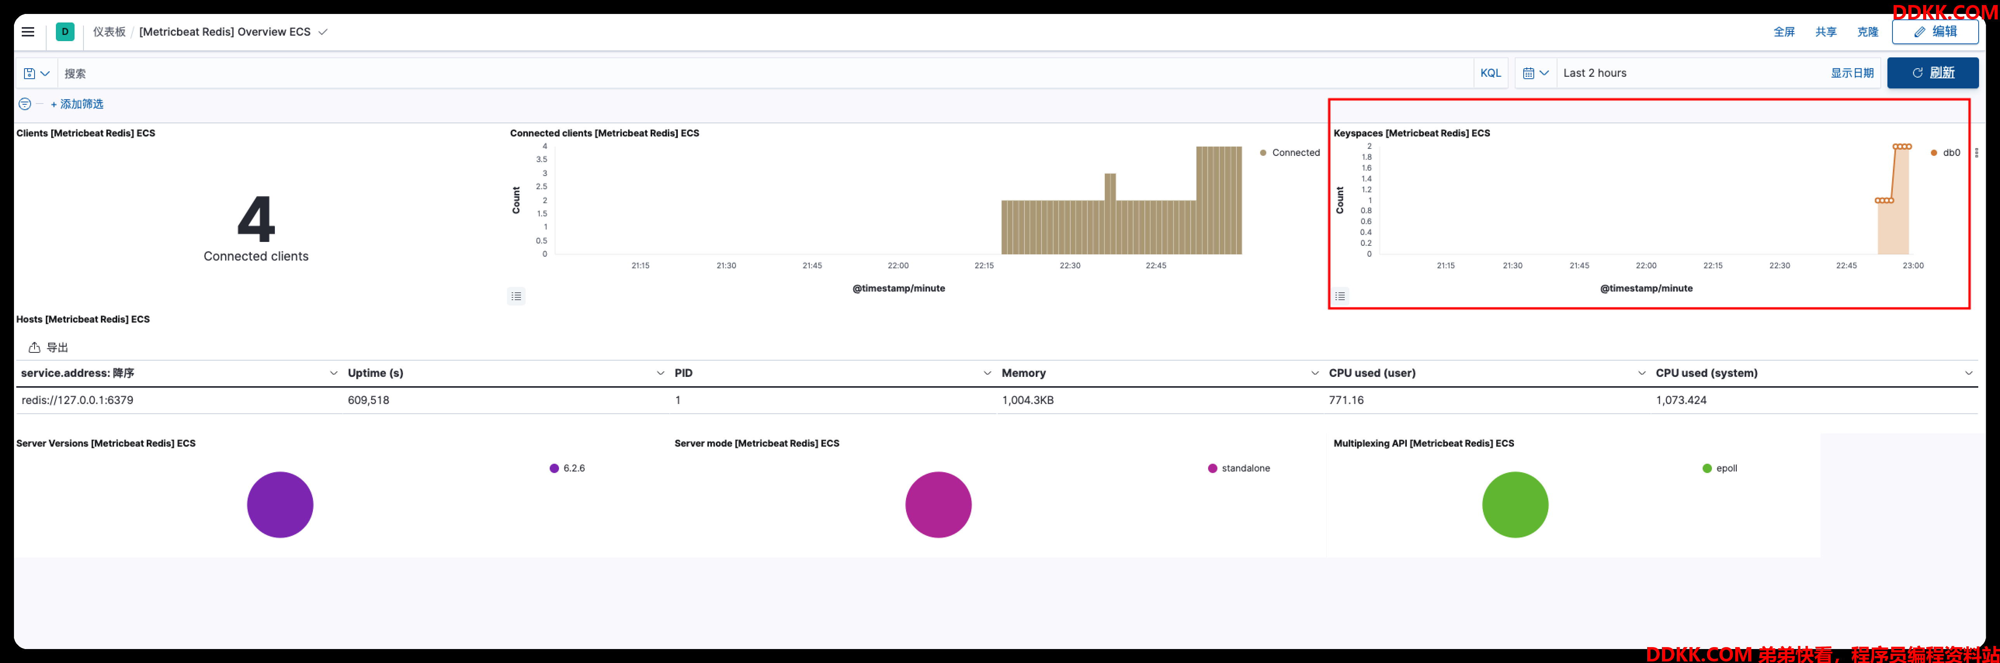Open the Keyspaces panel options dots
The height and width of the screenshot is (663, 2000).
coord(1976,153)
